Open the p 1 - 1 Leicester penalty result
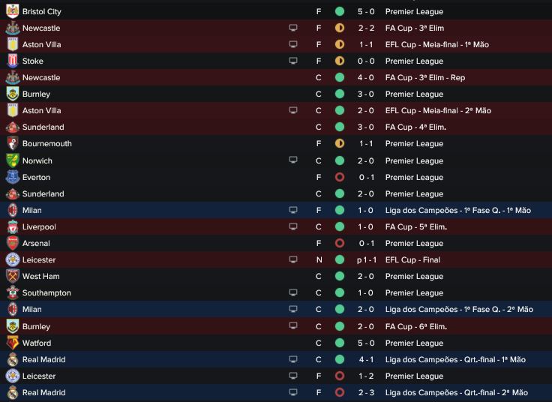Viewport: 552px width, 402px height. point(367,260)
